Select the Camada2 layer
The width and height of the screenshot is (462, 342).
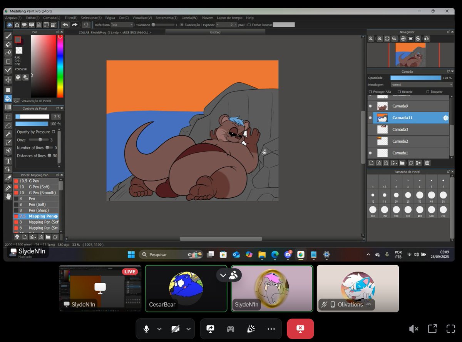tap(408, 142)
